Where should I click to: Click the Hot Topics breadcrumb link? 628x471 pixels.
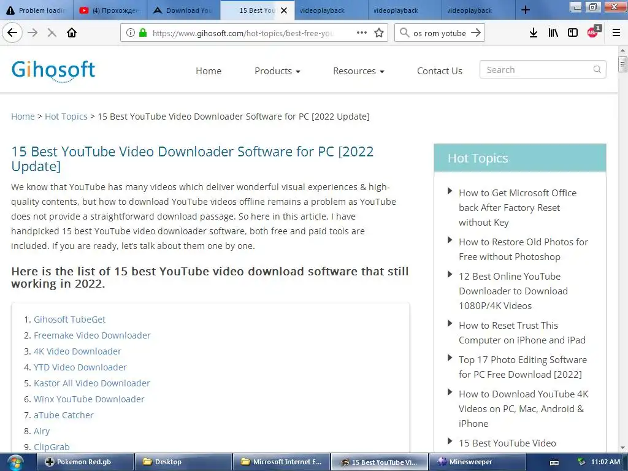click(66, 117)
